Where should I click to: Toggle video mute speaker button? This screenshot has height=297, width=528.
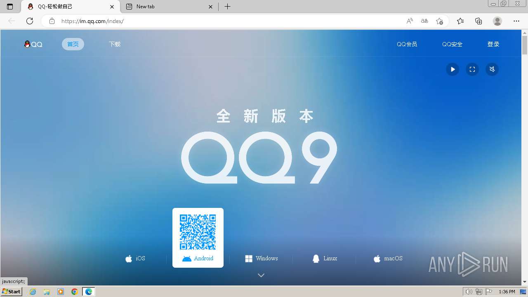click(x=492, y=69)
